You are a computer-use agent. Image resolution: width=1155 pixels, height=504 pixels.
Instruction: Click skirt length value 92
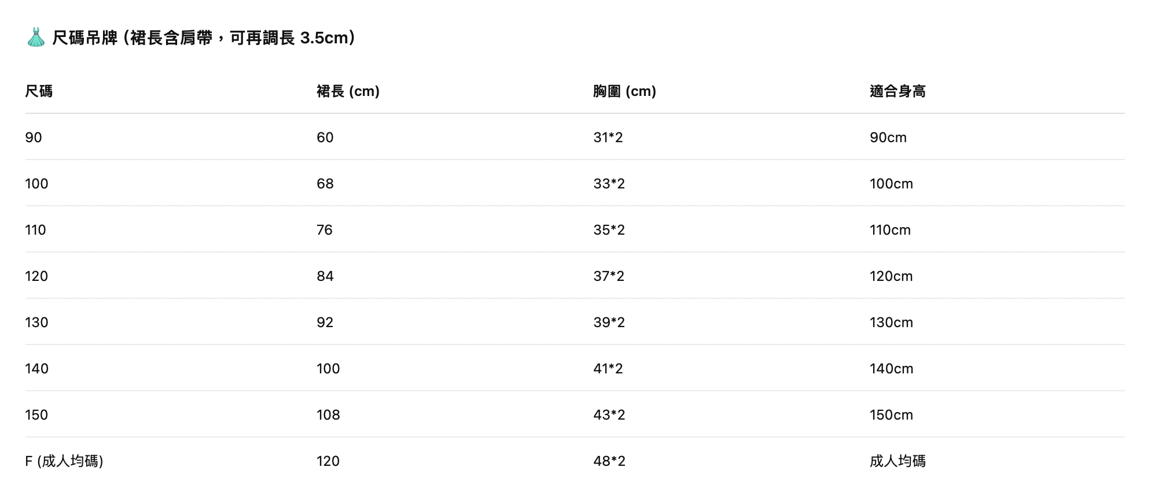click(x=325, y=322)
